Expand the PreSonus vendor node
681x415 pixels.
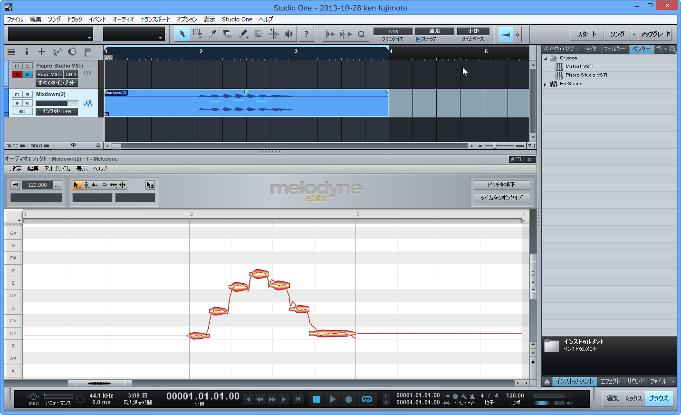click(545, 84)
